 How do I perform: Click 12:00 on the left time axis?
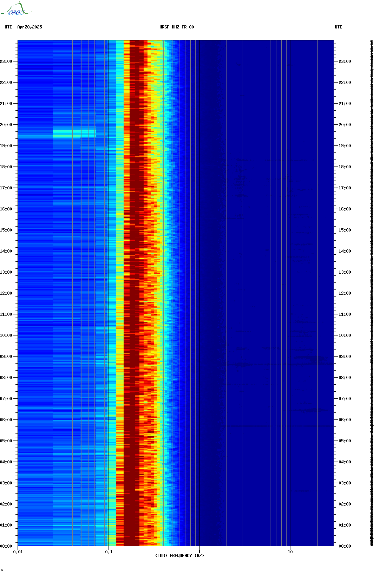click(6, 293)
